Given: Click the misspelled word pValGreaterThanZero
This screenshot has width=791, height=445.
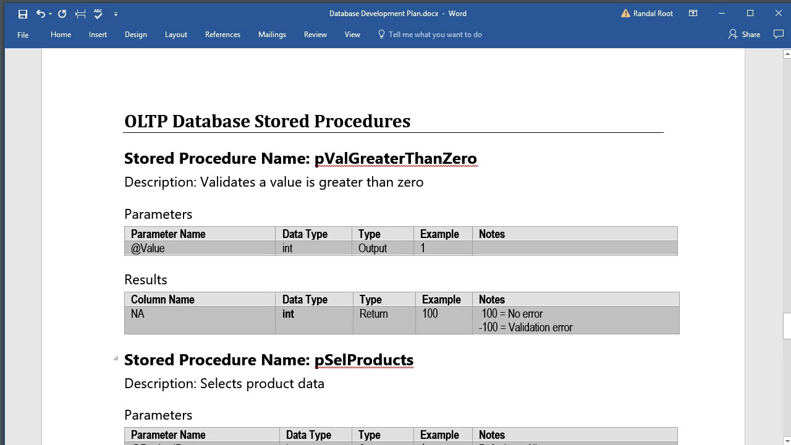Looking at the screenshot, I should pyautogui.click(x=395, y=158).
